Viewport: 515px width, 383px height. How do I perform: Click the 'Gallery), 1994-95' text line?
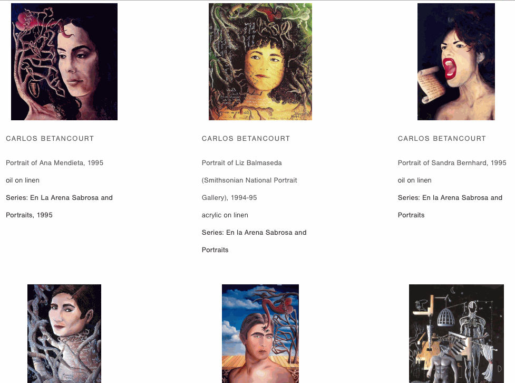(x=229, y=198)
